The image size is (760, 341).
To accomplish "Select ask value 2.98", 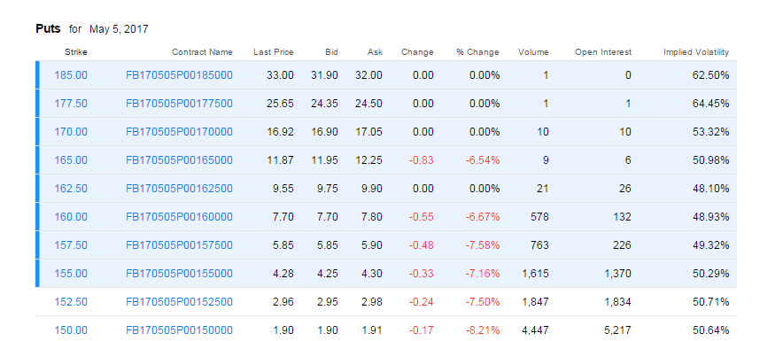I will tap(372, 302).
